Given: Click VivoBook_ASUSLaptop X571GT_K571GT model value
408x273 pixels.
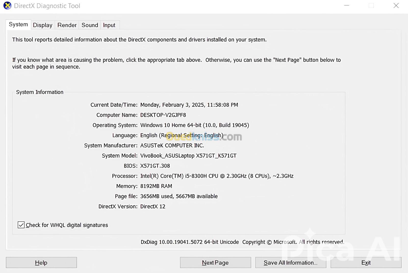Looking at the screenshot, I should coord(188,156).
